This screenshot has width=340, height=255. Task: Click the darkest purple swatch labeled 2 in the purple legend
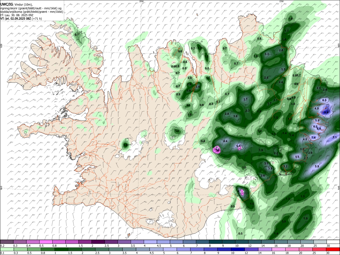tap(98, 242)
